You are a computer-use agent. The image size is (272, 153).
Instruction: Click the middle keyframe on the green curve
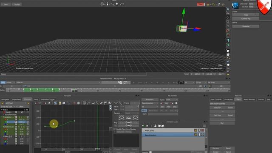click(x=57, y=126)
